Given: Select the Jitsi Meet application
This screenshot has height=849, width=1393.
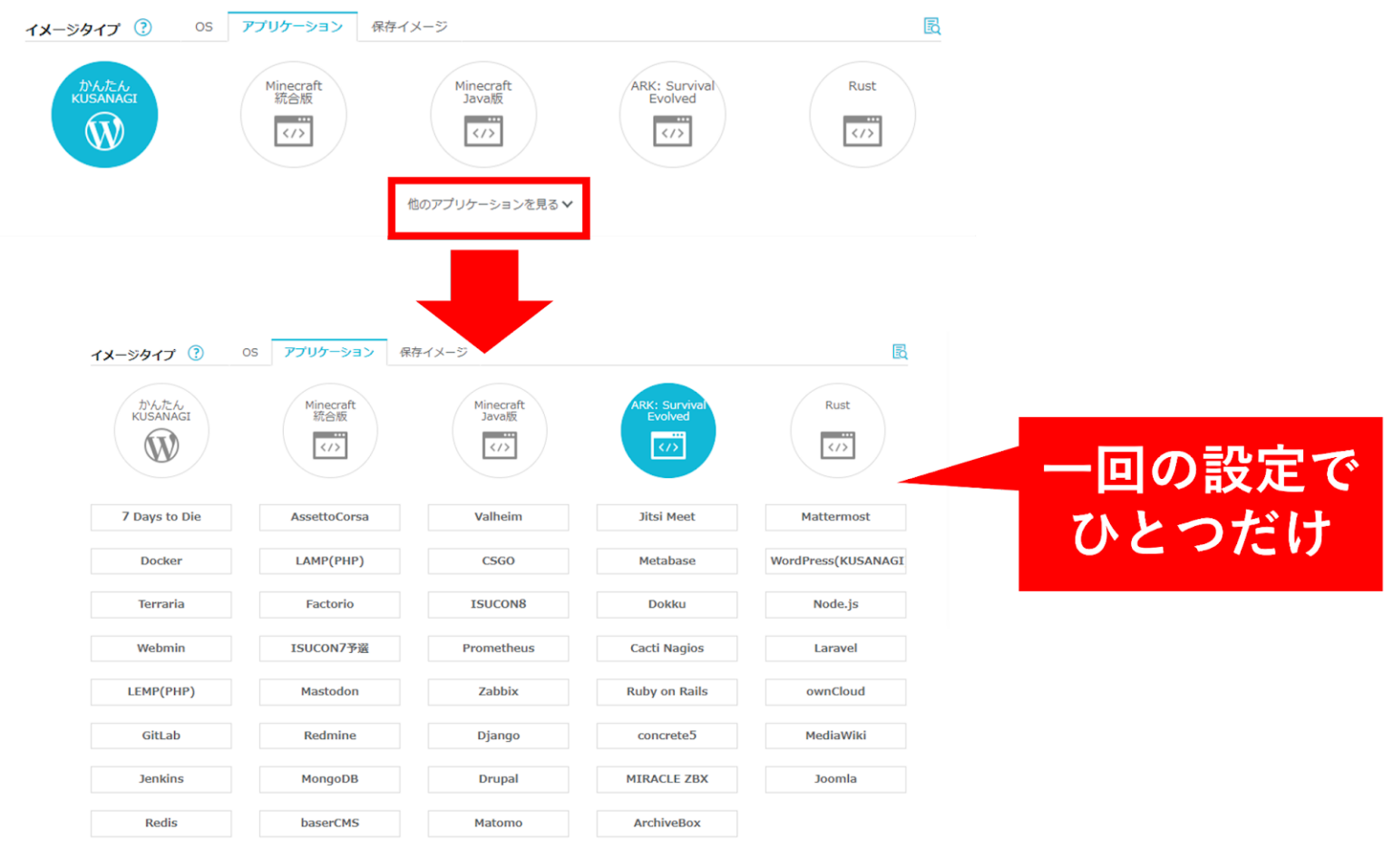Looking at the screenshot, I should (x=667, y=517).
